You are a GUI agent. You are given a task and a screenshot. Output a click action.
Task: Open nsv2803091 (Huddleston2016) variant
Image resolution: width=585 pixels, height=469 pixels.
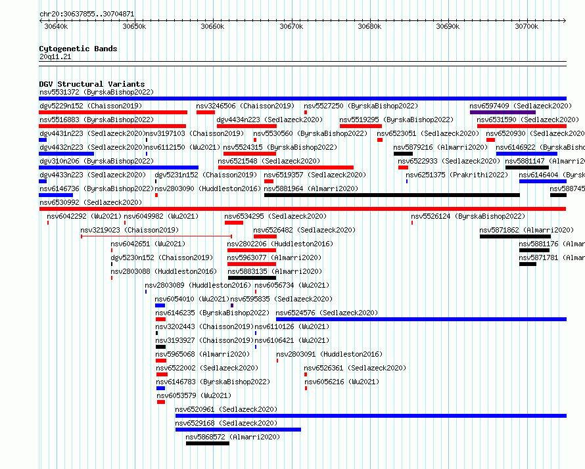329,354
